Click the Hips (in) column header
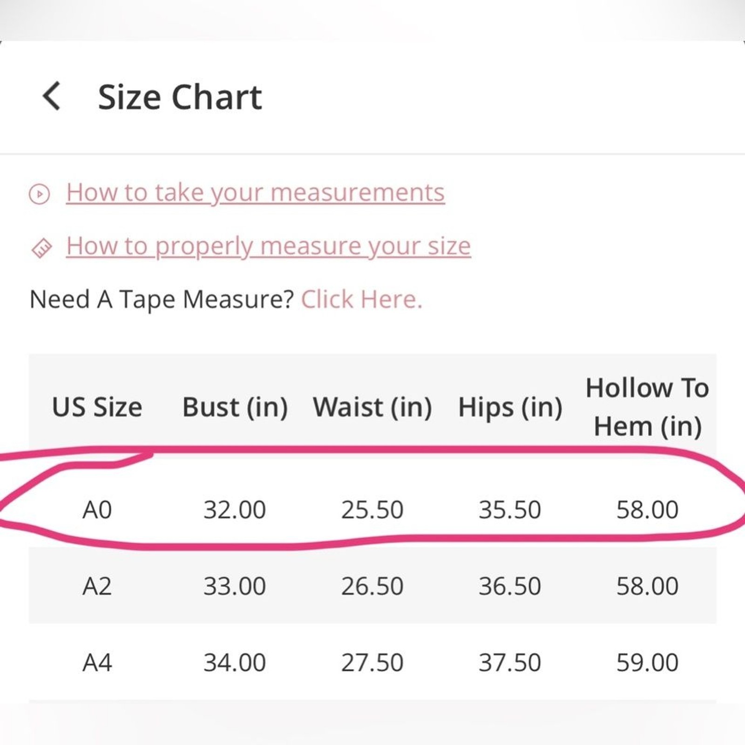Screen dimensions: 745x745 click(510, 407)
